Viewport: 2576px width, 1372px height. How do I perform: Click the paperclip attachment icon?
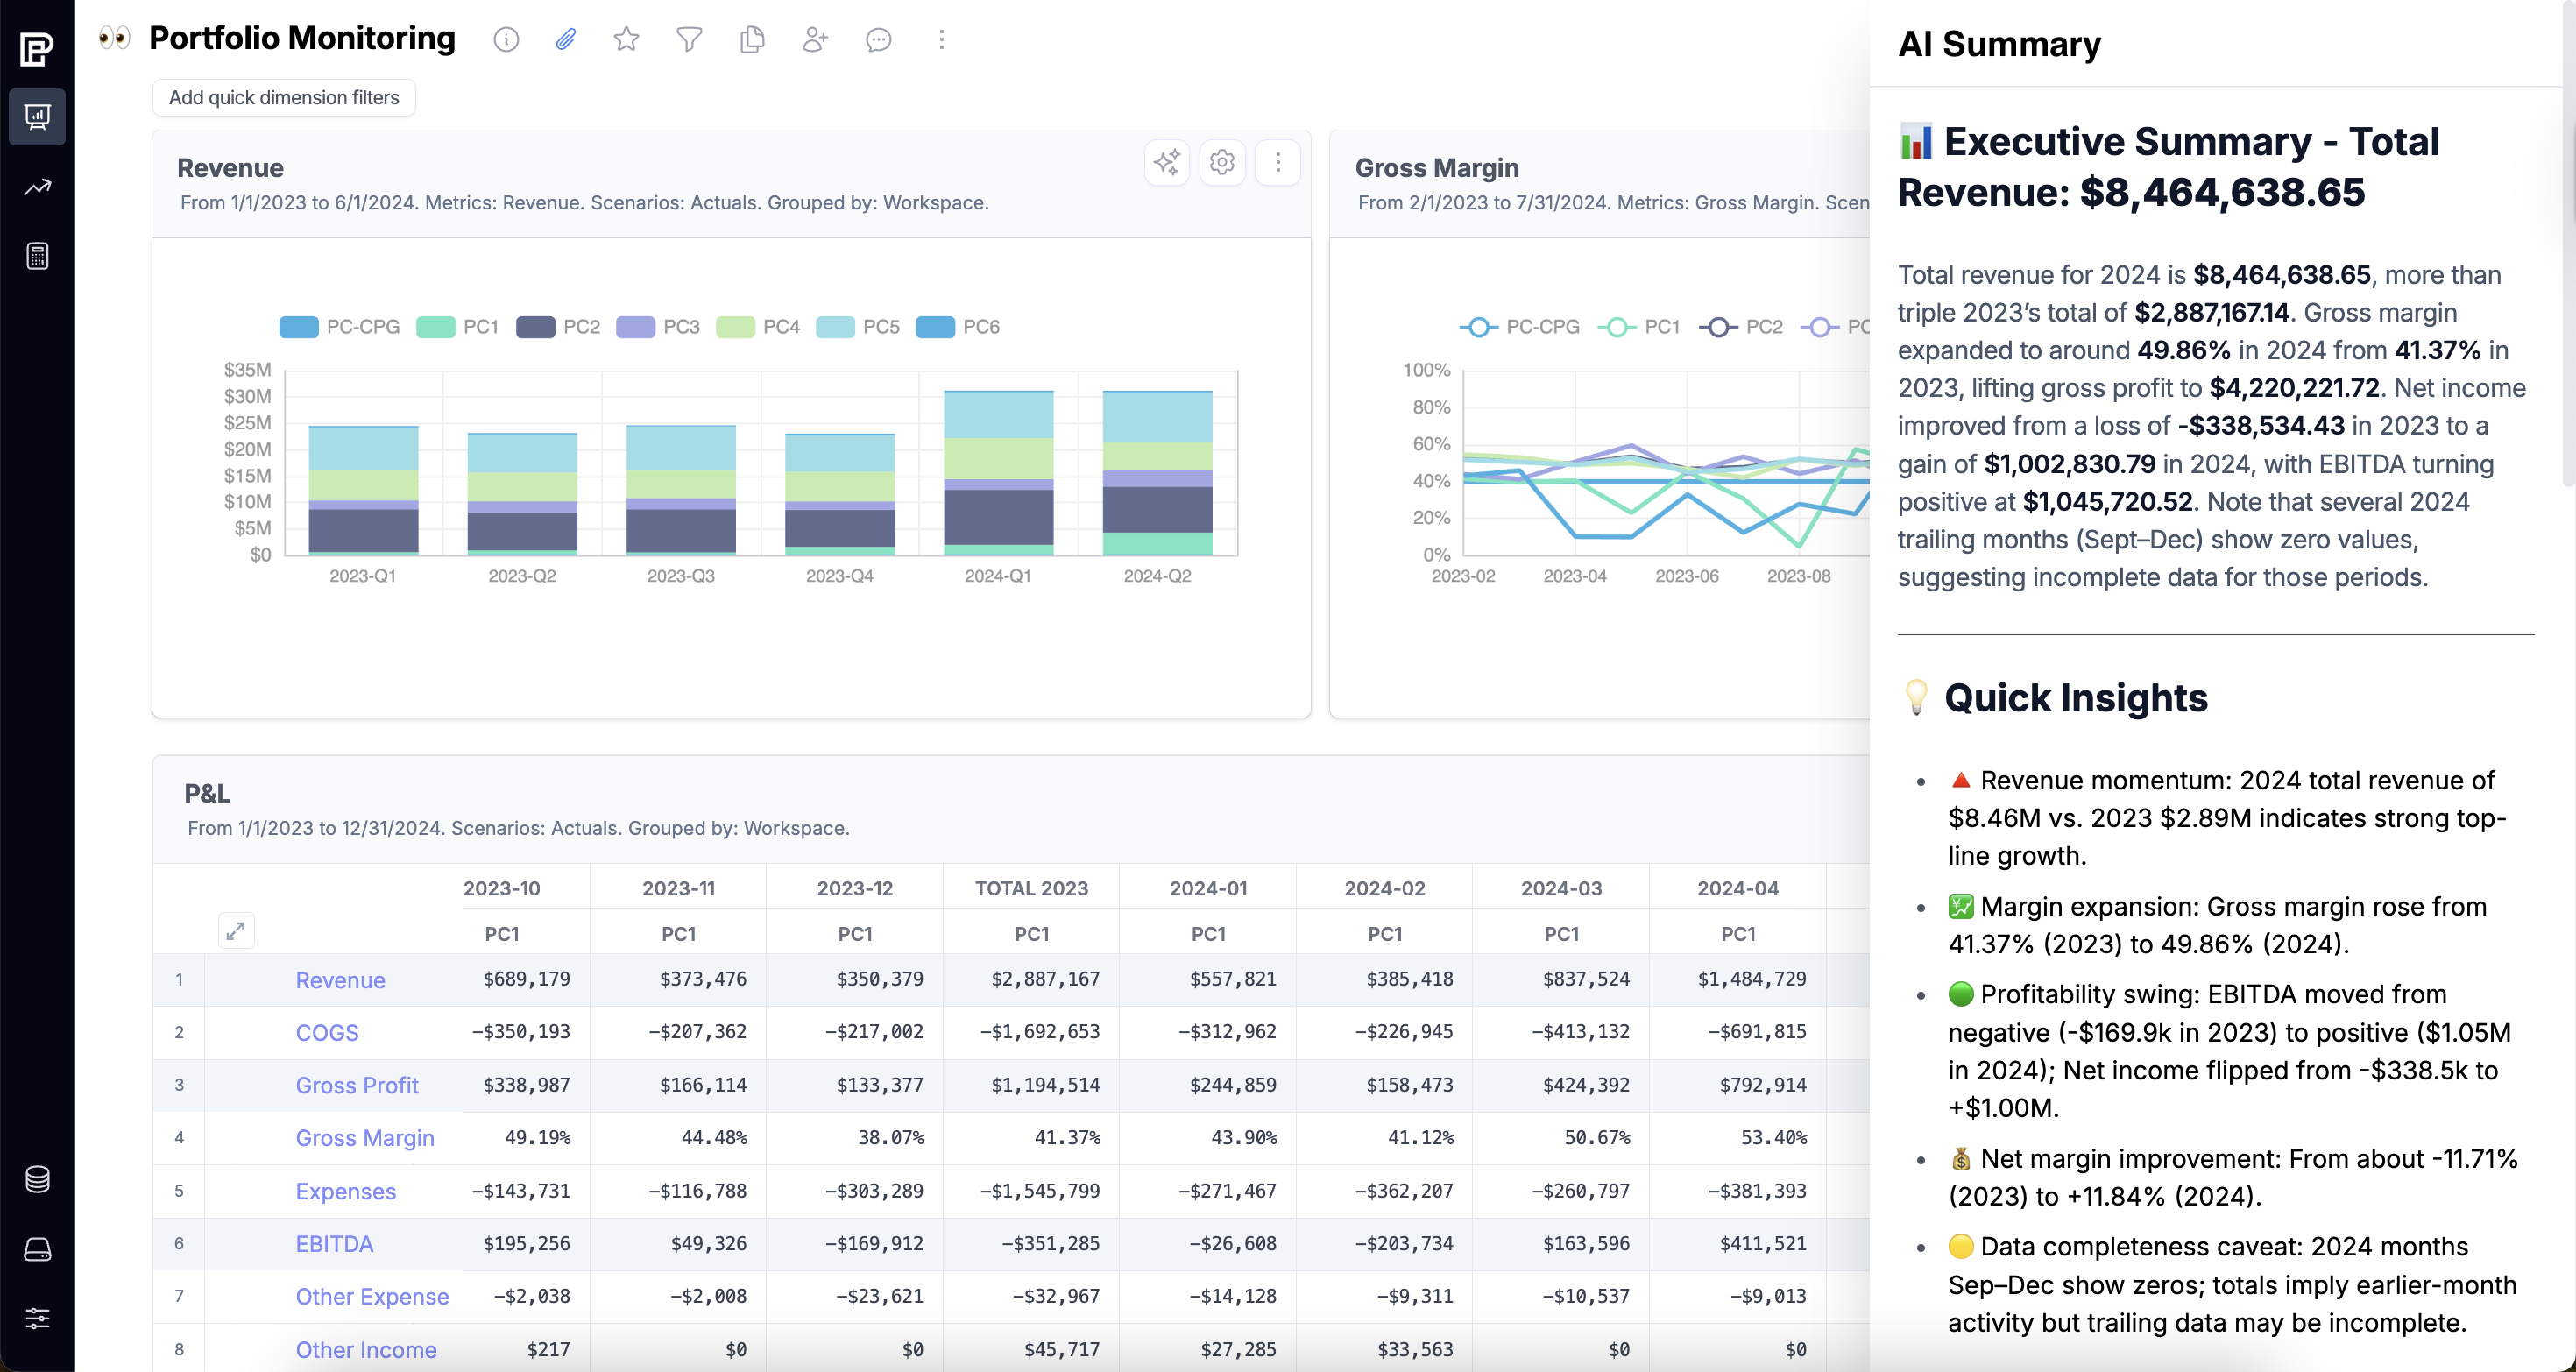tap(566, 40)
